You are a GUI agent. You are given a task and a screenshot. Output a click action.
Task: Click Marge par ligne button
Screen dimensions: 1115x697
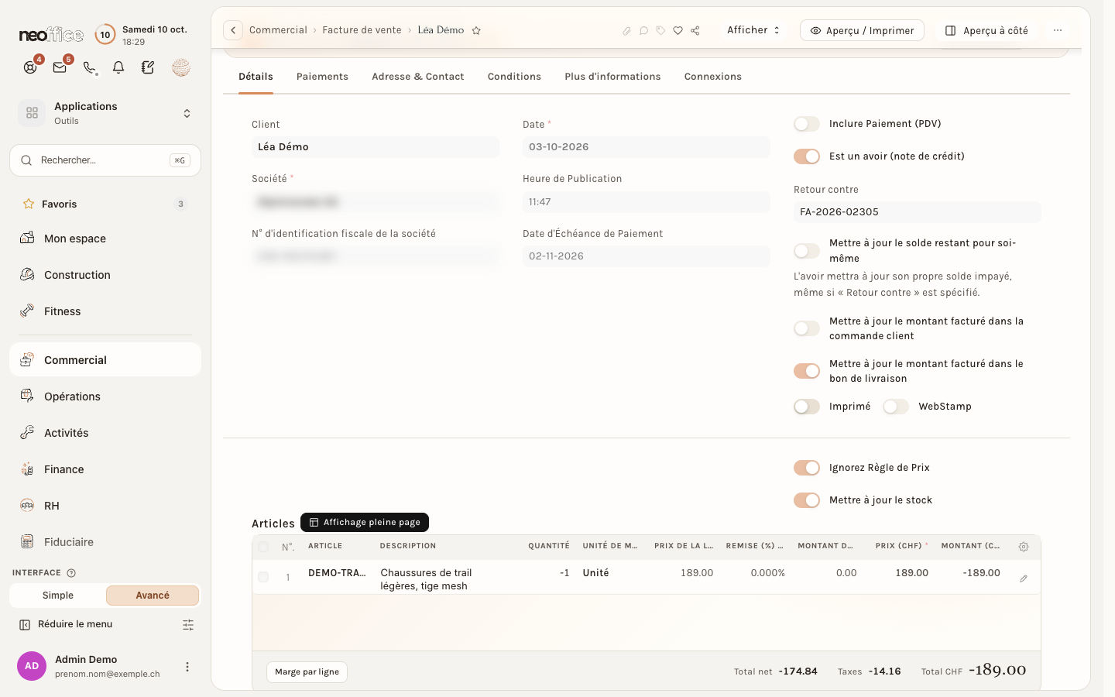(307, 672)
